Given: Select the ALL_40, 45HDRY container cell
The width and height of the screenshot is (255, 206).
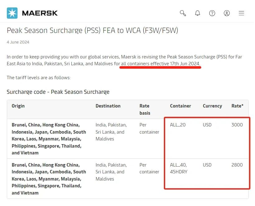Looking at the screenshot, I should [x=179, y=168].
